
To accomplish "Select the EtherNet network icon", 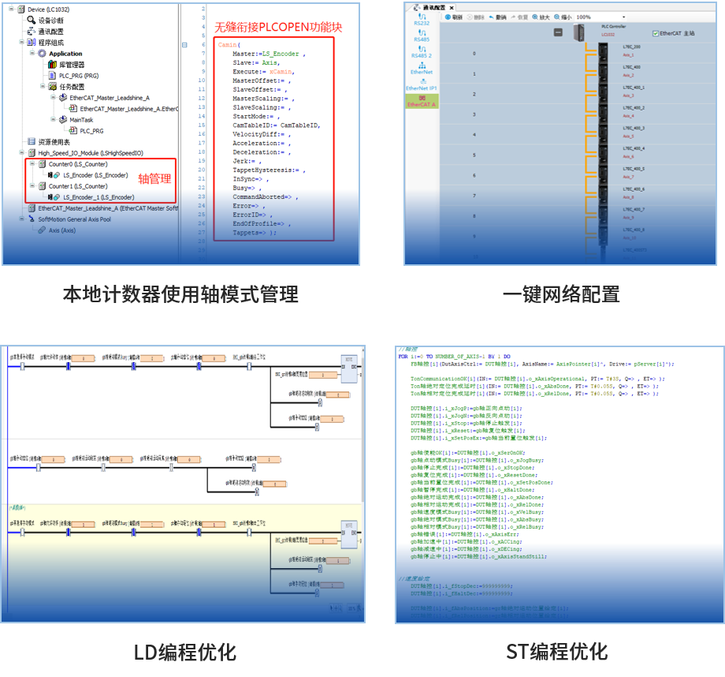I will click(x=421, y=66).
